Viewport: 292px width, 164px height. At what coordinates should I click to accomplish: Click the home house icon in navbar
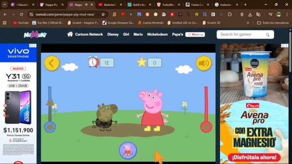tap(70, 34)
